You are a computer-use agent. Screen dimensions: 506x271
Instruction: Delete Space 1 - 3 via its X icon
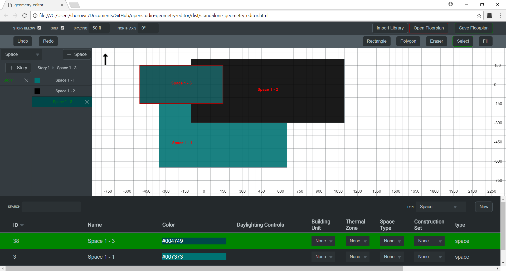(x=87, y=102)
